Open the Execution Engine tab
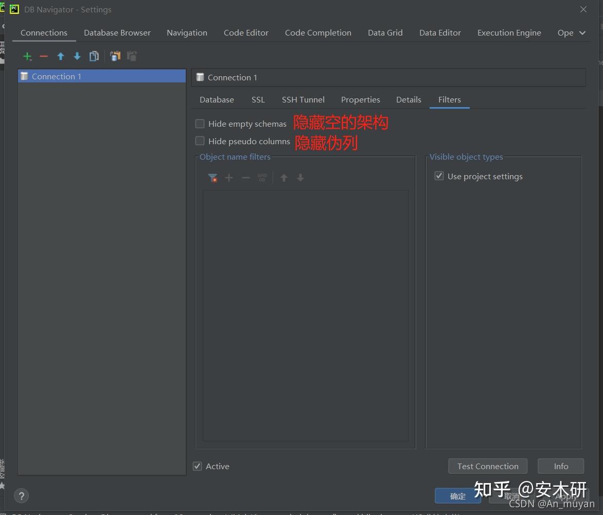603x515 pixels. point(509,33)
